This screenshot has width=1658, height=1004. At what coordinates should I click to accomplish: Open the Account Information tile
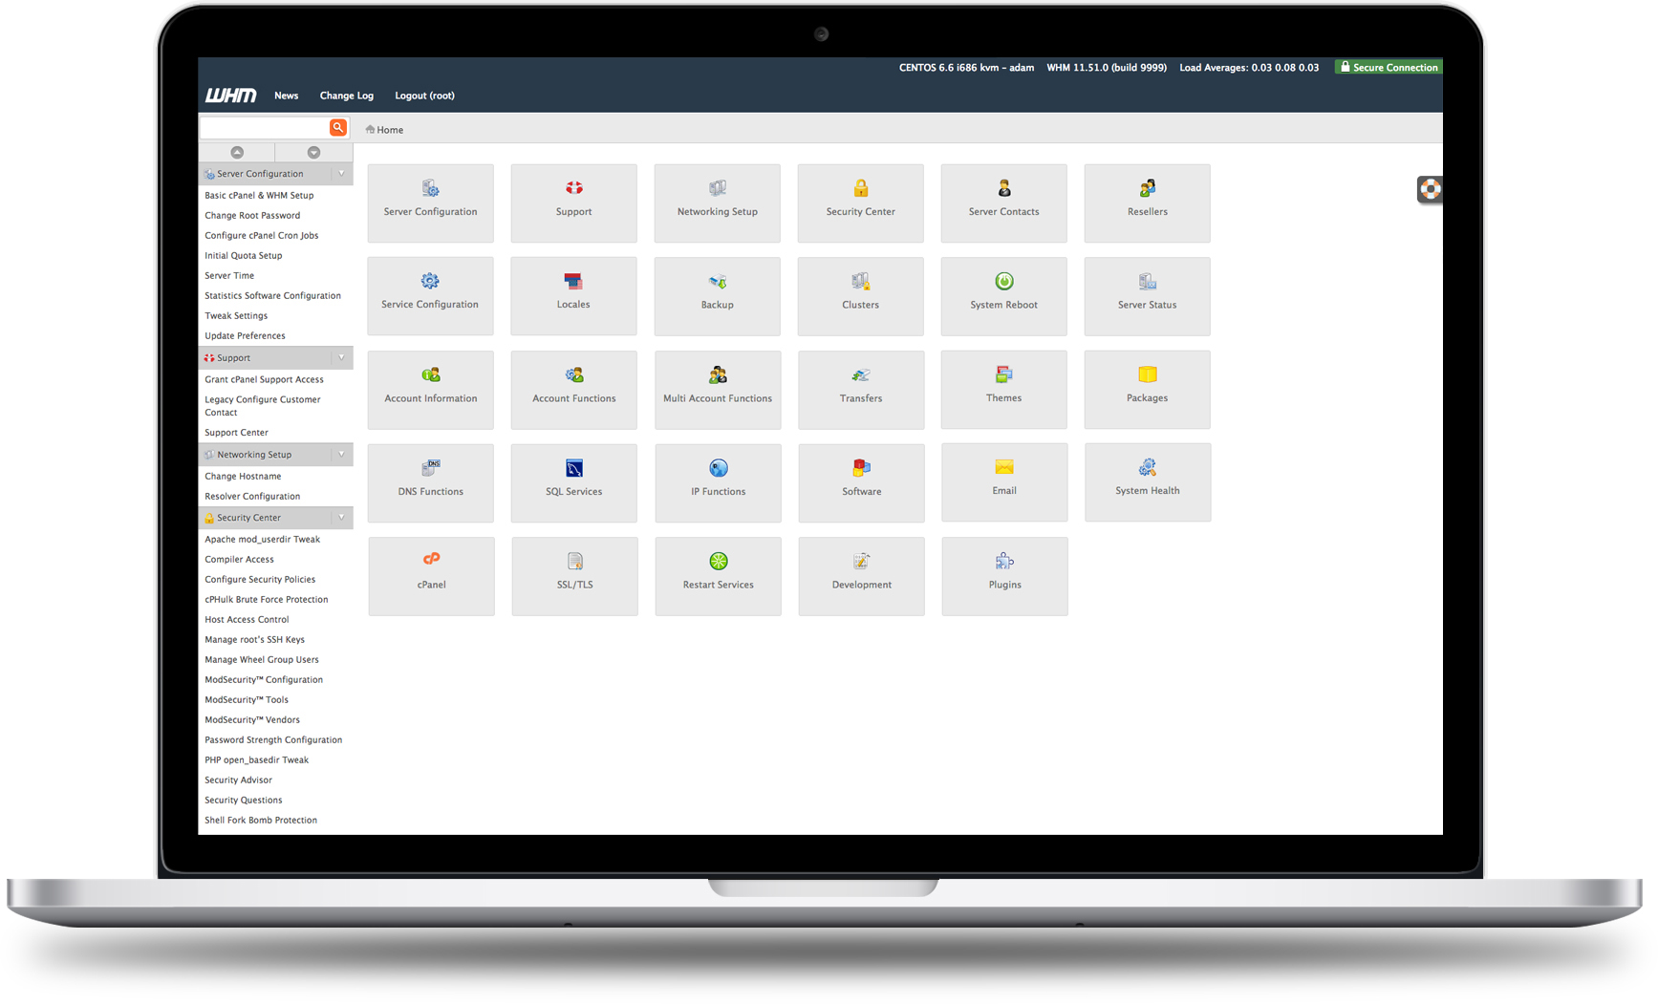pyautogui.click(x=431, y=390)
